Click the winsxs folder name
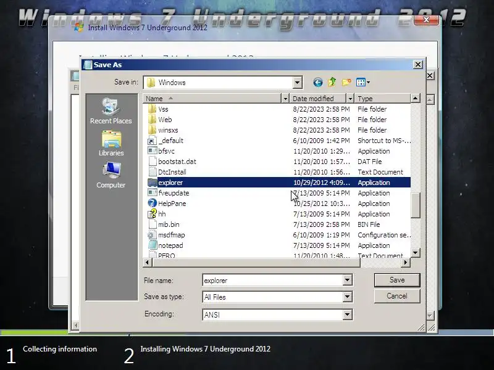The width and height of the screenshot is (494, 370). 168,130
